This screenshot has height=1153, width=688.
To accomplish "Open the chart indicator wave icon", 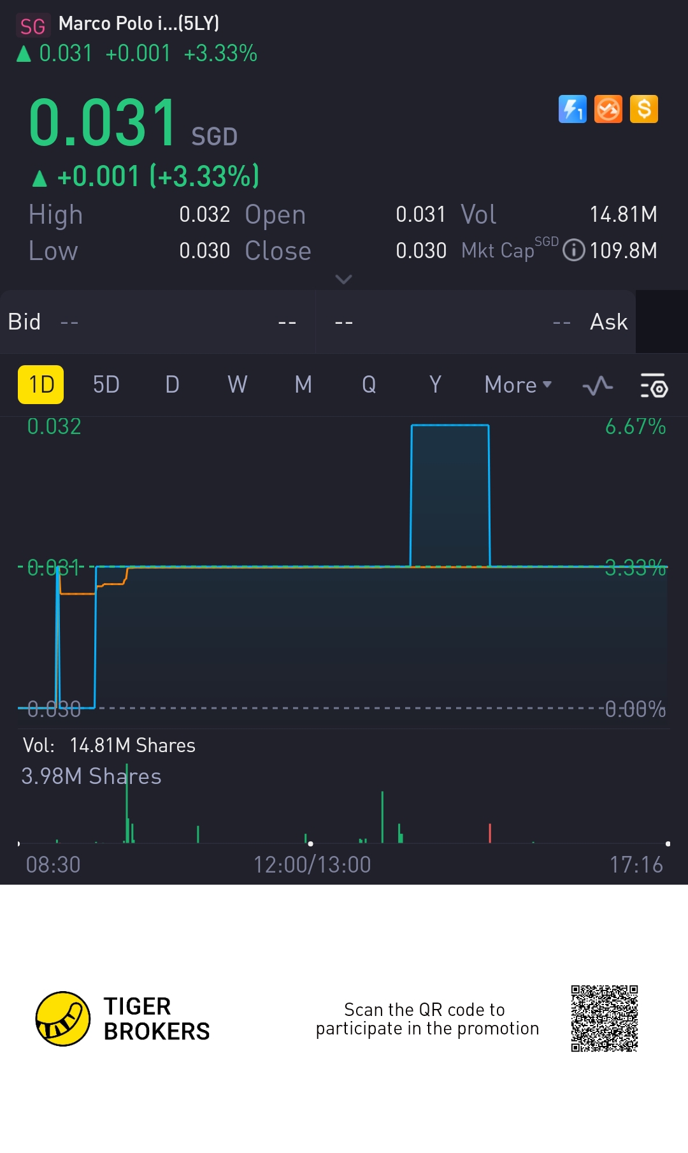I will pyautogui.click(x=598, y=385).
